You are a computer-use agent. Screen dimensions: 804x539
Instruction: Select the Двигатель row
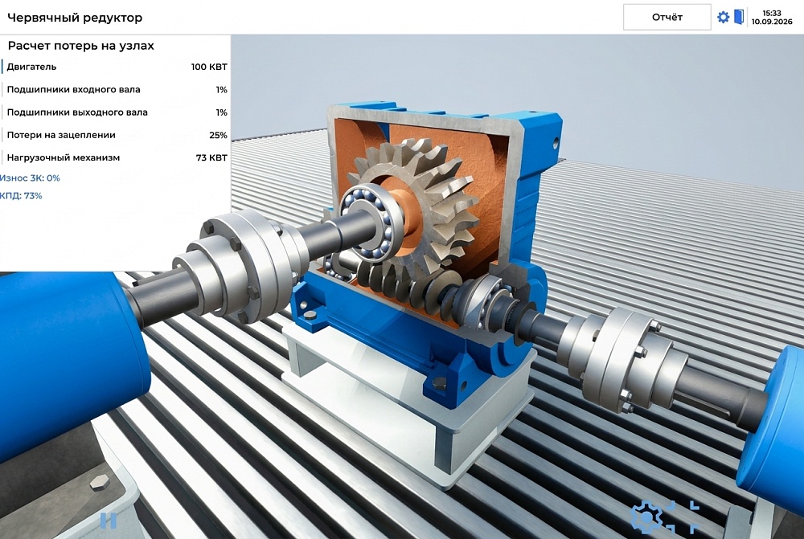[115, 67]
